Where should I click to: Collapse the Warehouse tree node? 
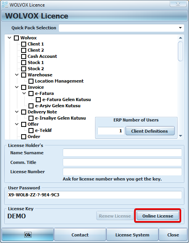coord(17,75)
